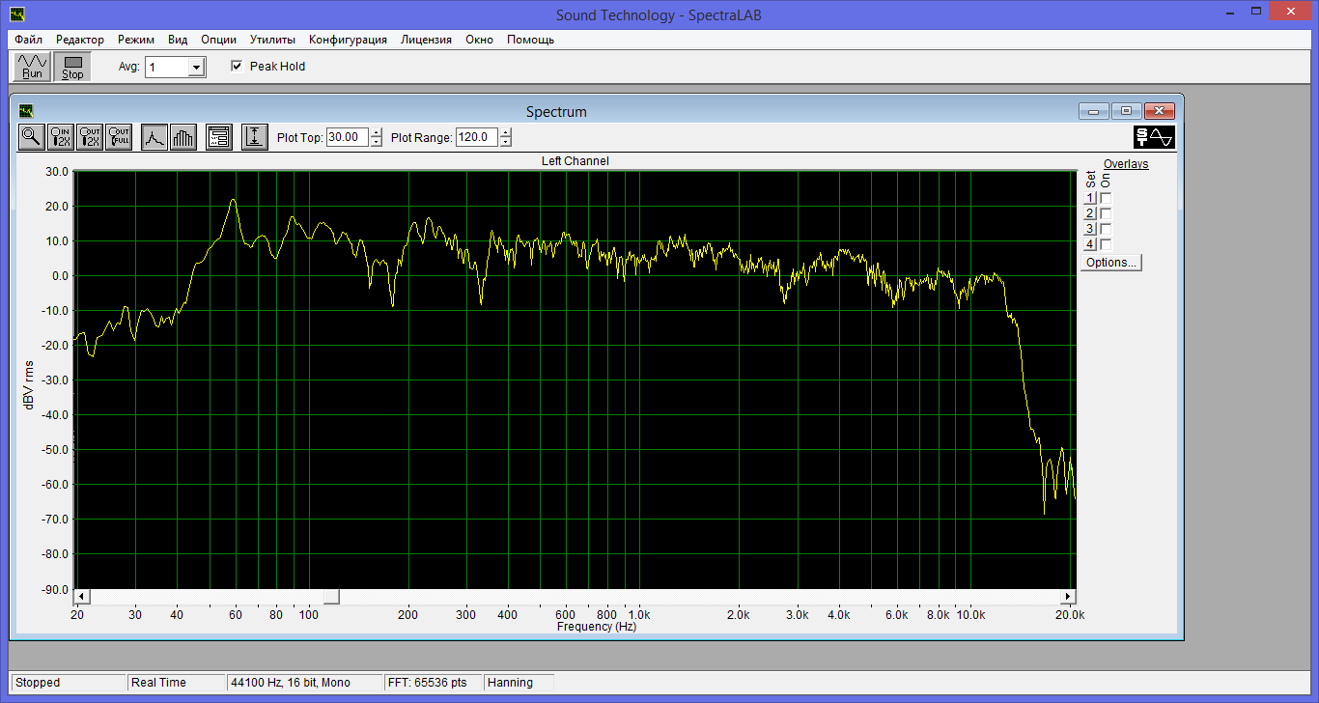Open the Помощь menu
1319x703 pixels.
531,40
